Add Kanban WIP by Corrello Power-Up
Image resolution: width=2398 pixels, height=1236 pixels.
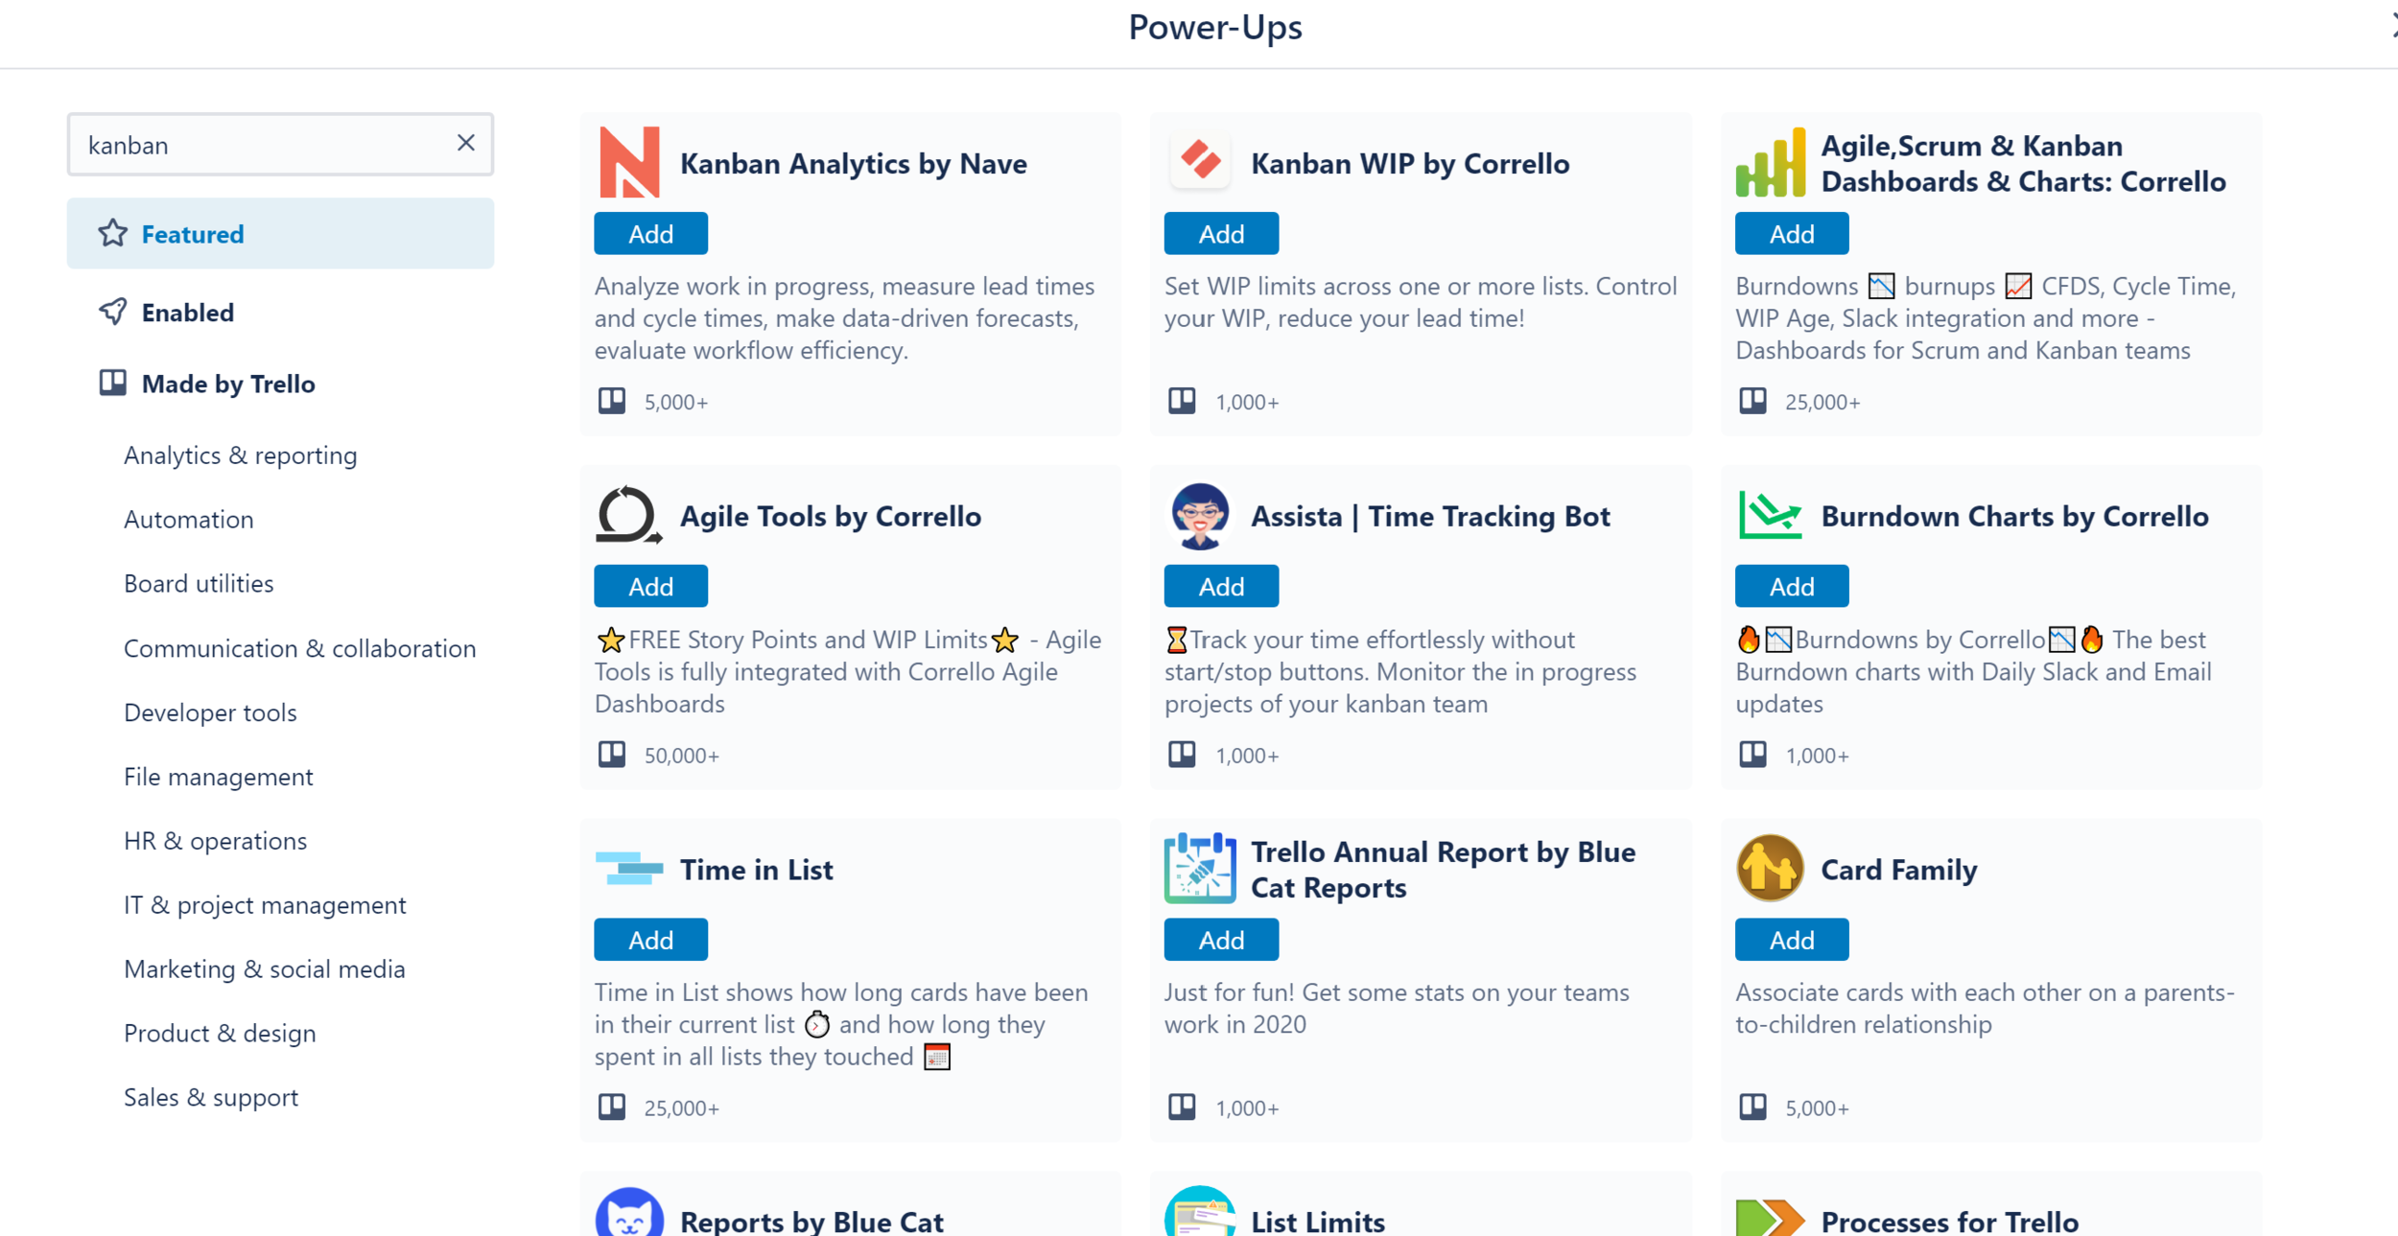coord(1222,233)
